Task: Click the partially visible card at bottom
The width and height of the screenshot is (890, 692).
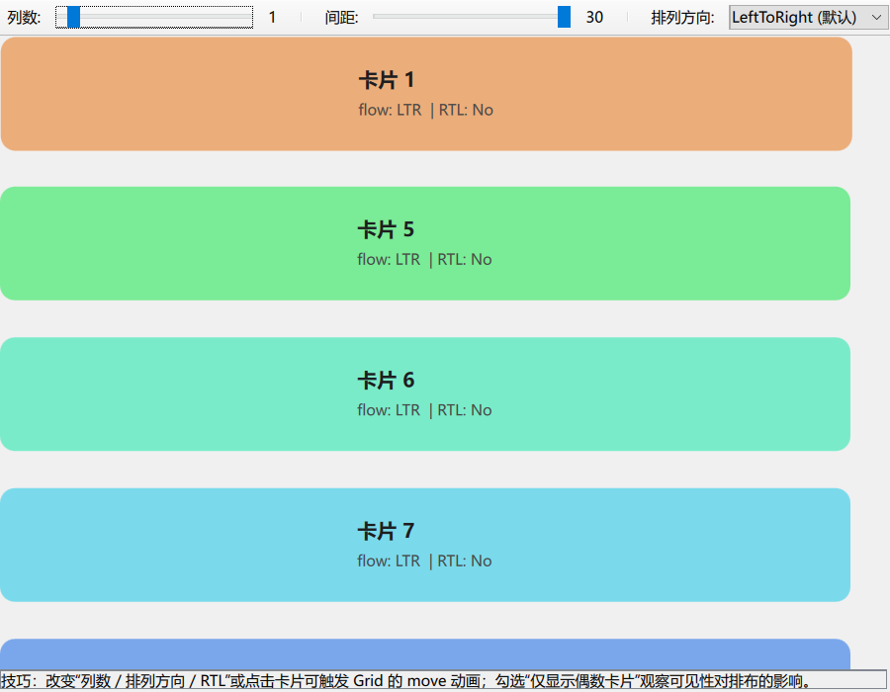Action: click(425, 654)
